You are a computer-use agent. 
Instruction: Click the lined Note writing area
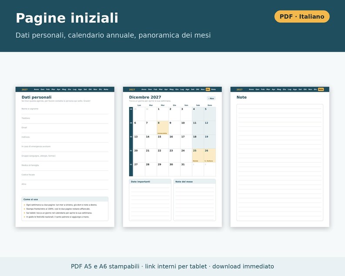(x=280, y=163)
